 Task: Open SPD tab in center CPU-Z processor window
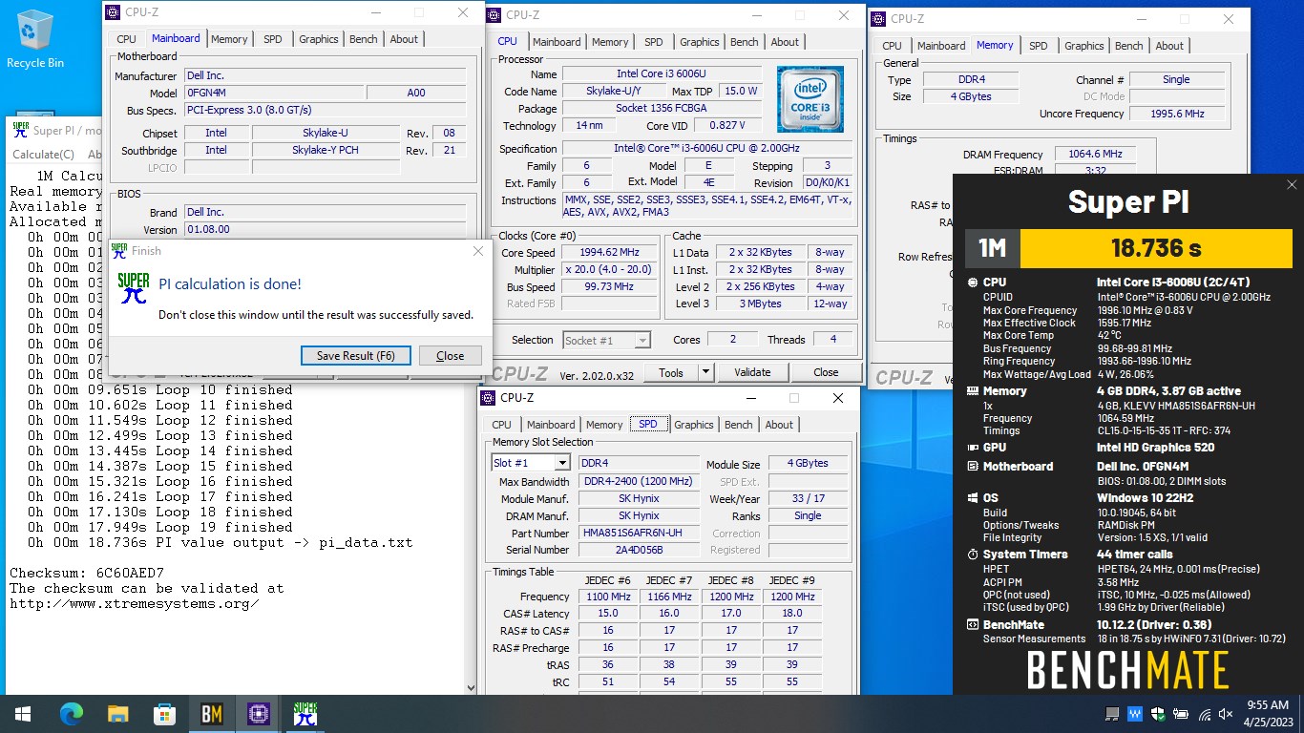pos(653,42)
